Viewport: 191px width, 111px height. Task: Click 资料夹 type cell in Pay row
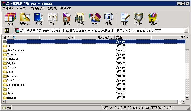pyautogui.click(x=121, y=89)
